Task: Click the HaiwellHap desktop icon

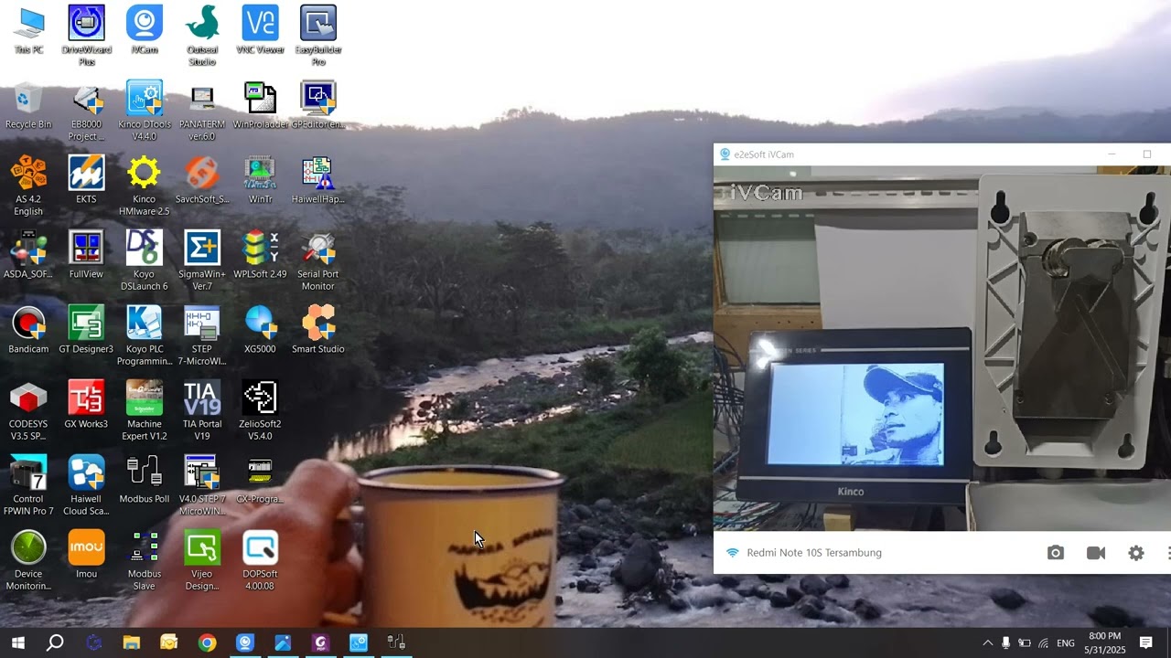Action: click(318, 181)
